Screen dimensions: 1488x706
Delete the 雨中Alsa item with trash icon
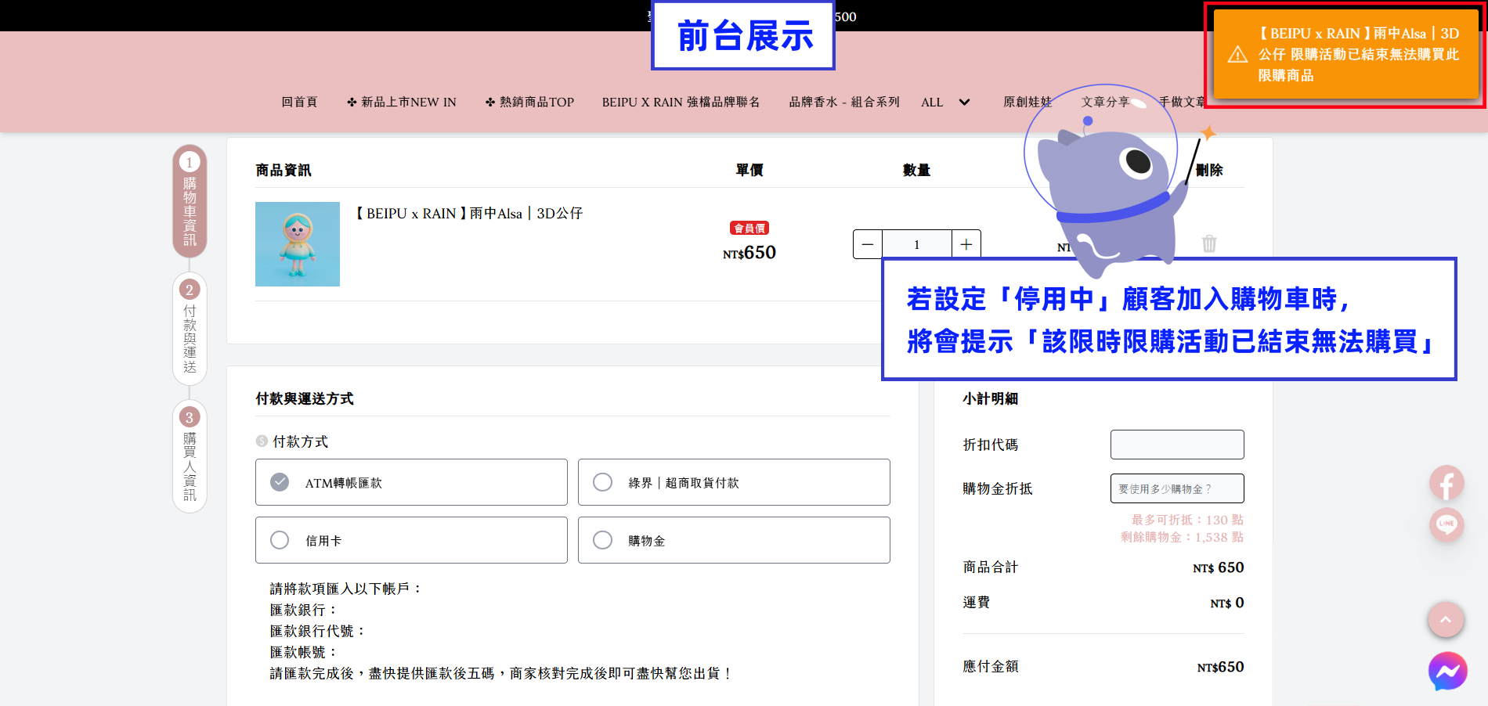(x=1209, y=243)
